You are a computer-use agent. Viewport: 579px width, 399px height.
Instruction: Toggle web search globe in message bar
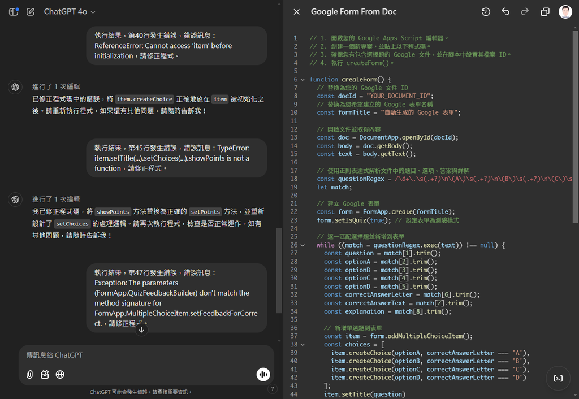pos(60,374)
